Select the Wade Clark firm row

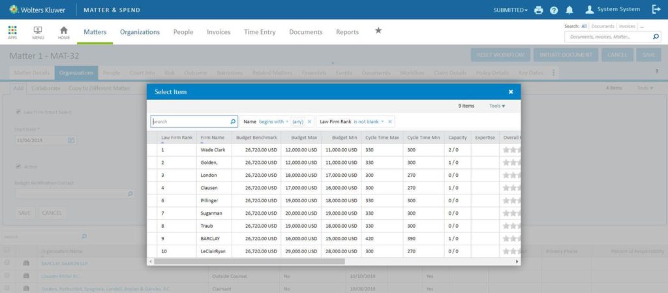[x=213, y=150]
